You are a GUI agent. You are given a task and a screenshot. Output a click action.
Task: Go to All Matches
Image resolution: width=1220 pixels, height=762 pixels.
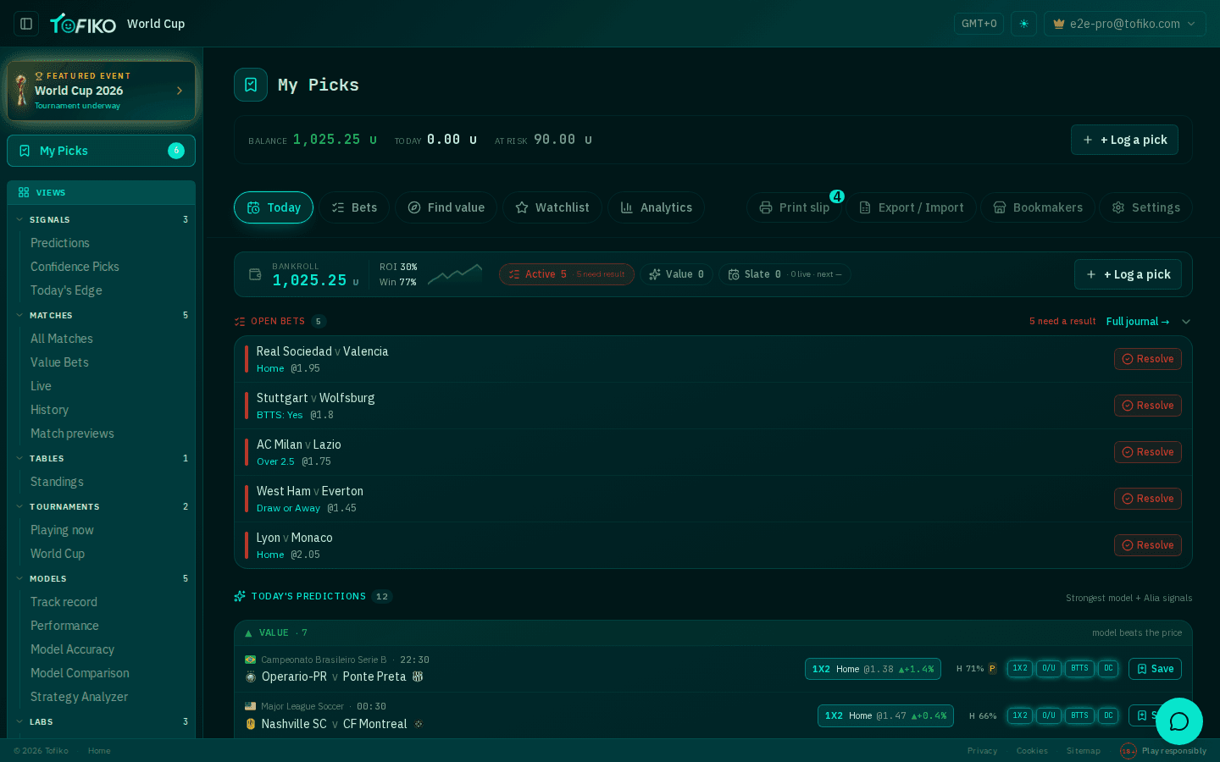62,339
